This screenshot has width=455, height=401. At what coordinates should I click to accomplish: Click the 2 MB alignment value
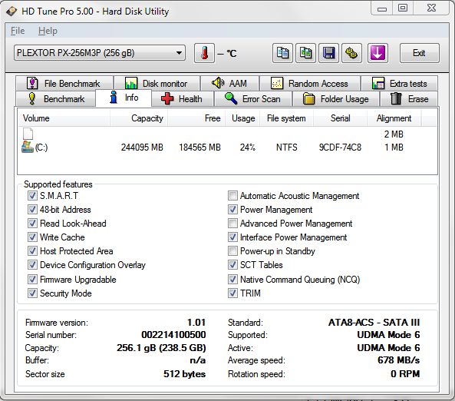click(394, 134)
